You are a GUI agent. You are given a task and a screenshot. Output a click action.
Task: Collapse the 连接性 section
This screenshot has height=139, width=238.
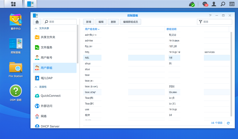pos(36,87)
